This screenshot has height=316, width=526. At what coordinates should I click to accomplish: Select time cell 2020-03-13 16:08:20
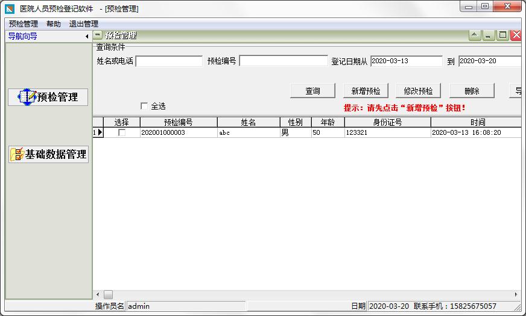pyautogui.click(x=477, y=132)
